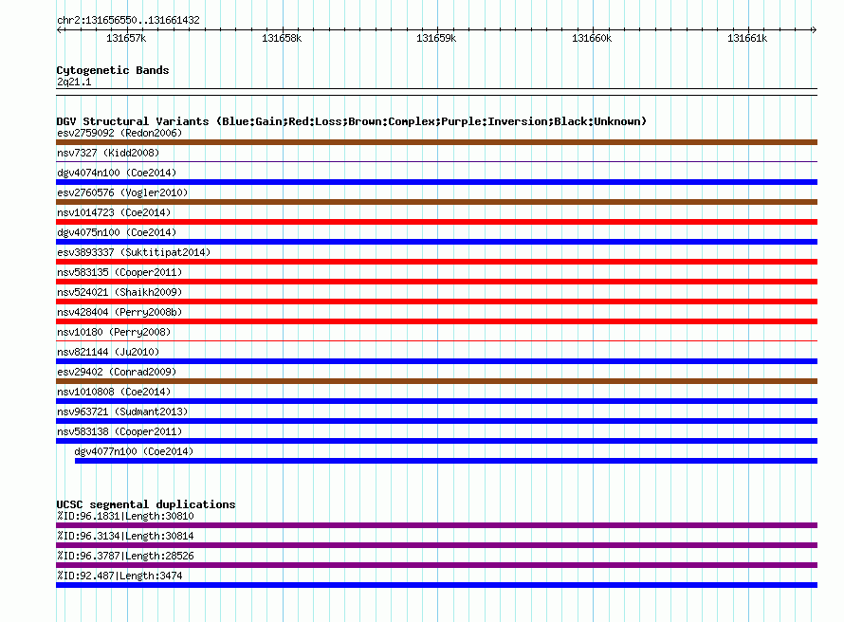The image size is (844, 622).
Task: Select purple bar under %ID:96.3787
Action: coord(436,565)
